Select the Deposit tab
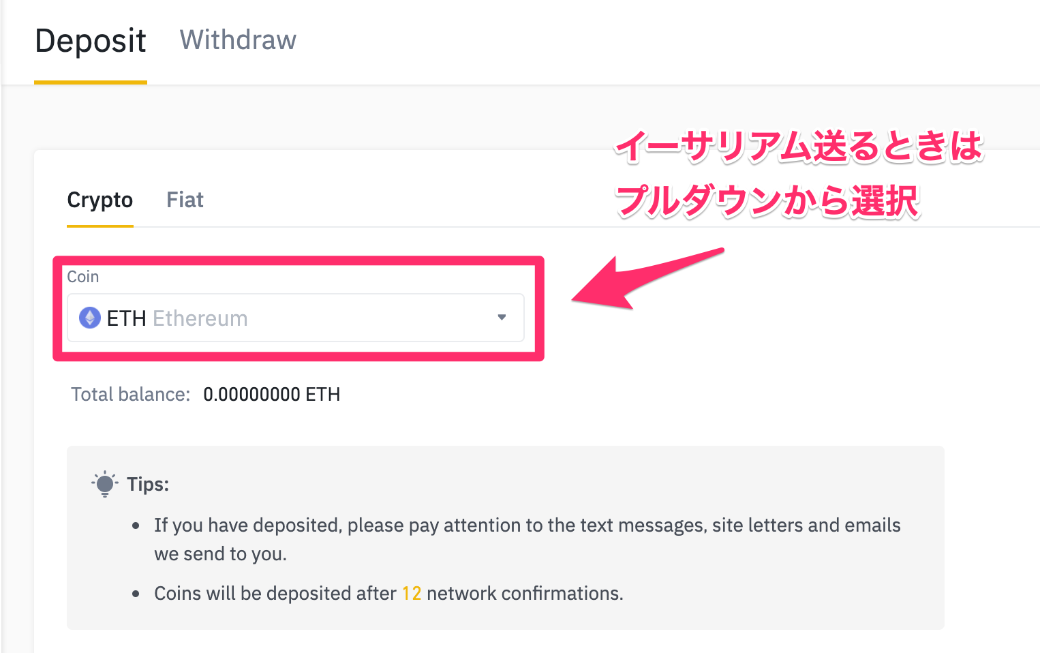1040x653 pixels. pos(91,41)
